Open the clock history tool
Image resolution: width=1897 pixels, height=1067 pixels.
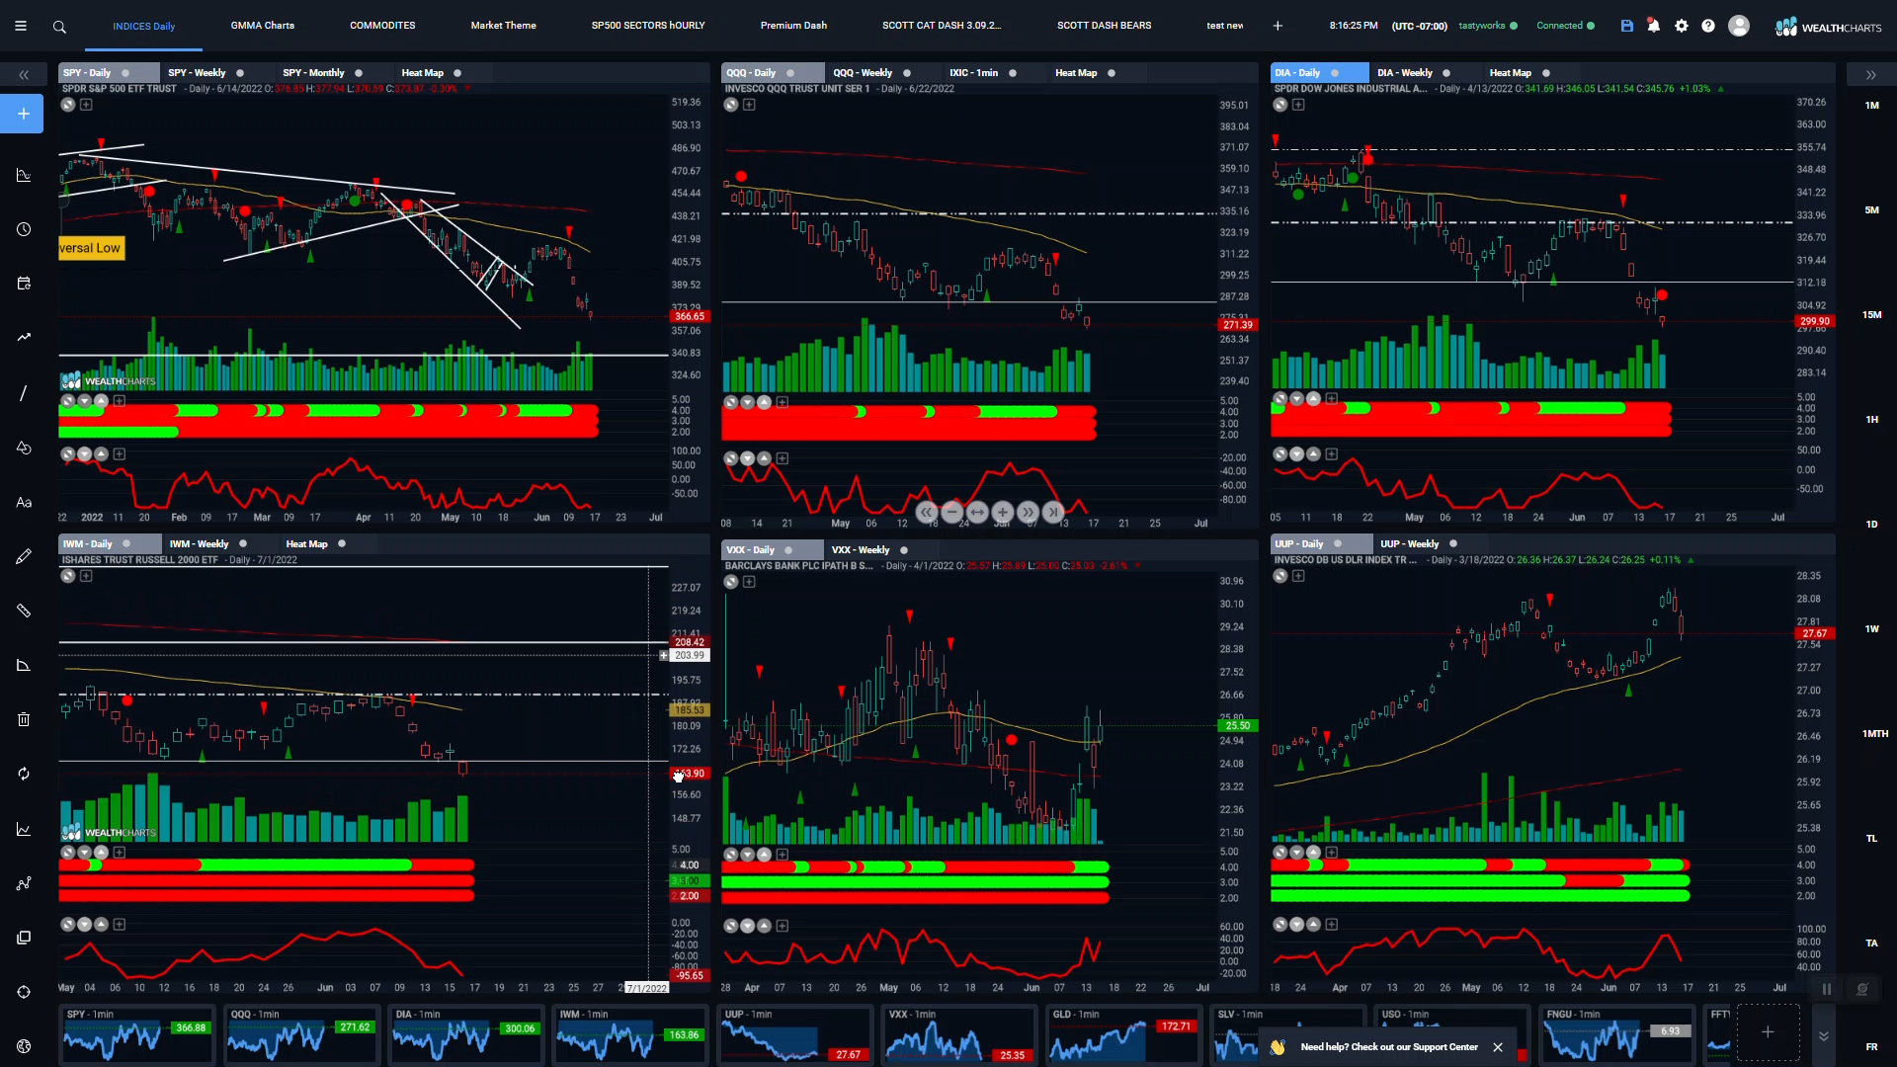(24, 229)
